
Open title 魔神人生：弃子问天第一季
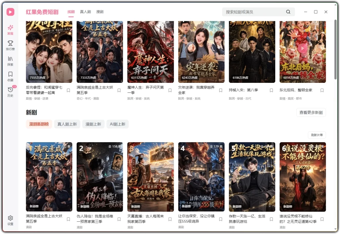[145, 90]
